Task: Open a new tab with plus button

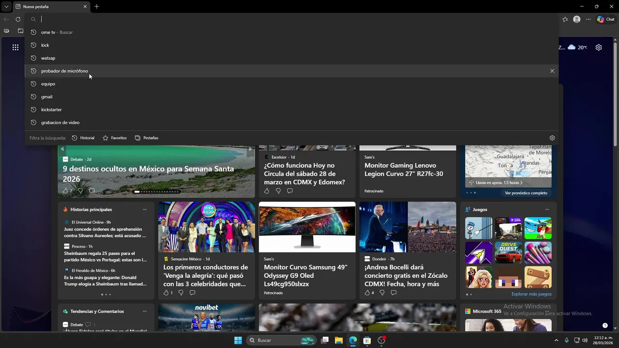Action: 97,7
